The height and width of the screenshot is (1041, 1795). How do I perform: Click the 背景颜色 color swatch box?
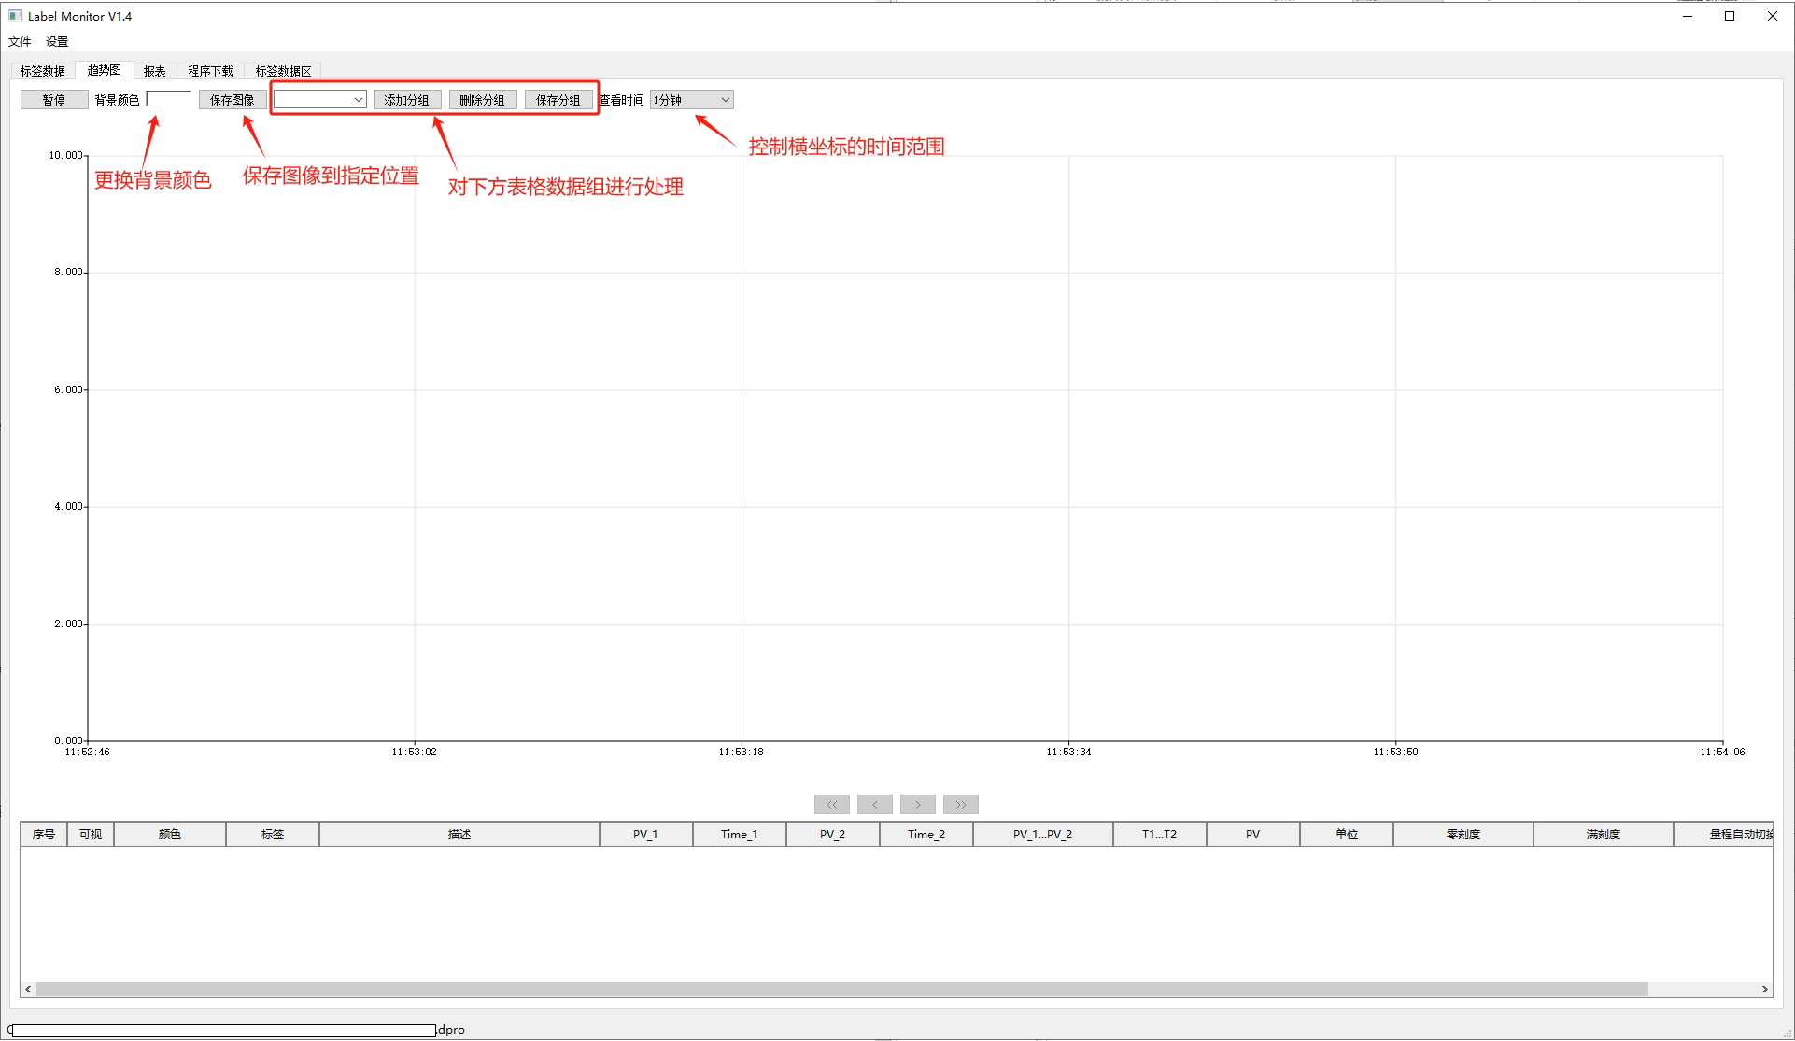click(168, 100)
